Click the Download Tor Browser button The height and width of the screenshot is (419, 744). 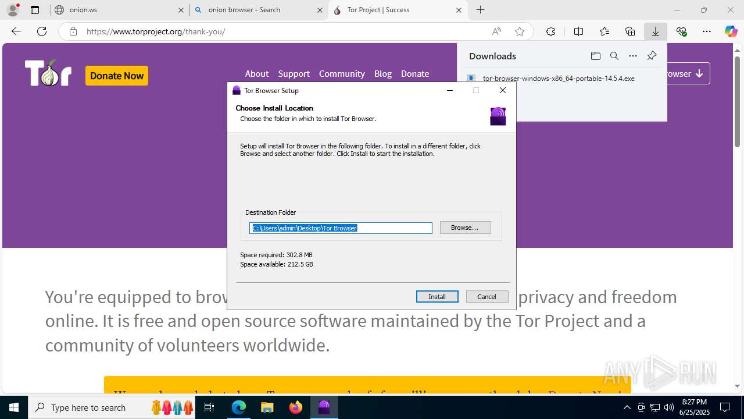point(688,73)
